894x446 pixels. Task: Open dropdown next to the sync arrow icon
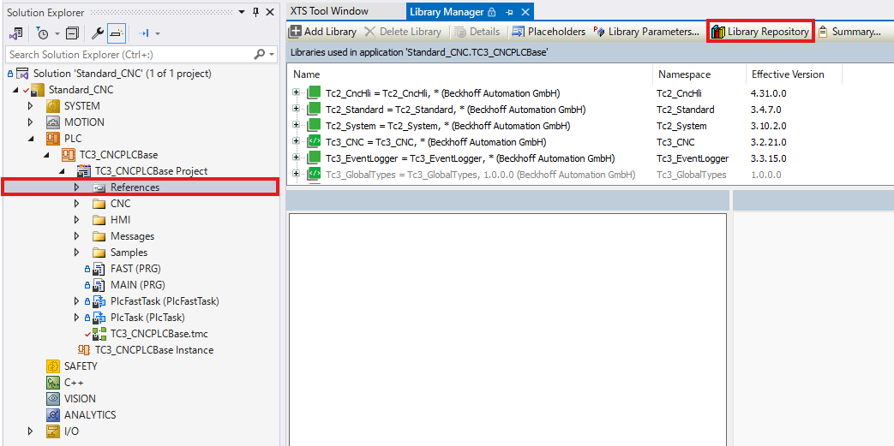(158, 34)
